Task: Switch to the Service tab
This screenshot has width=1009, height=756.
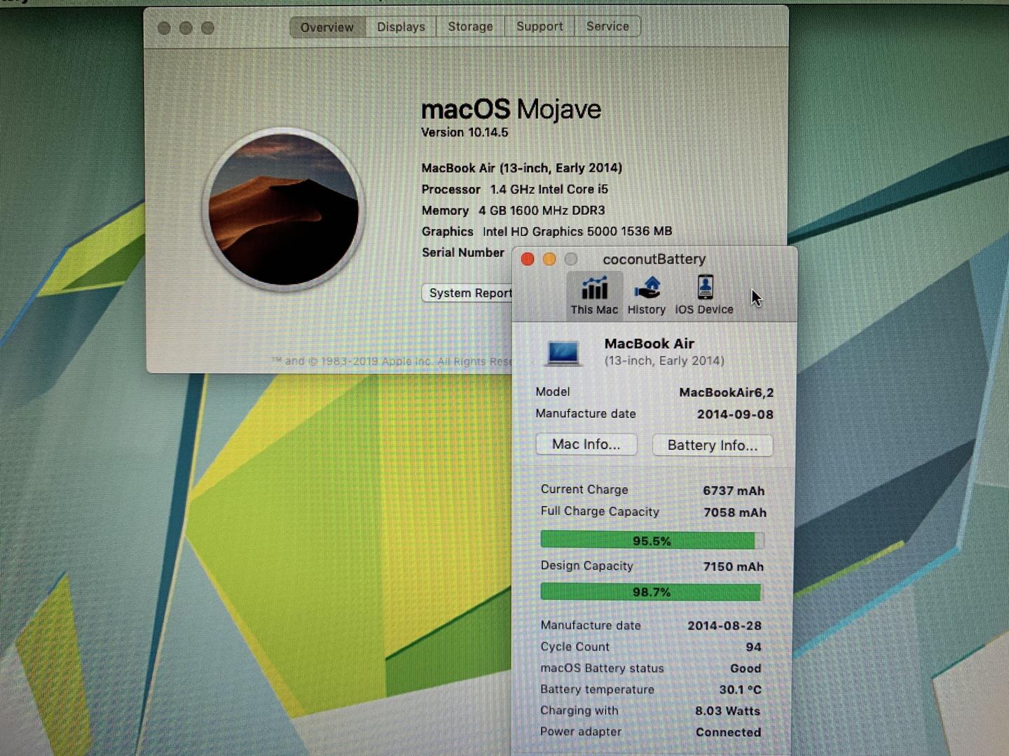Action: (608, 27)
